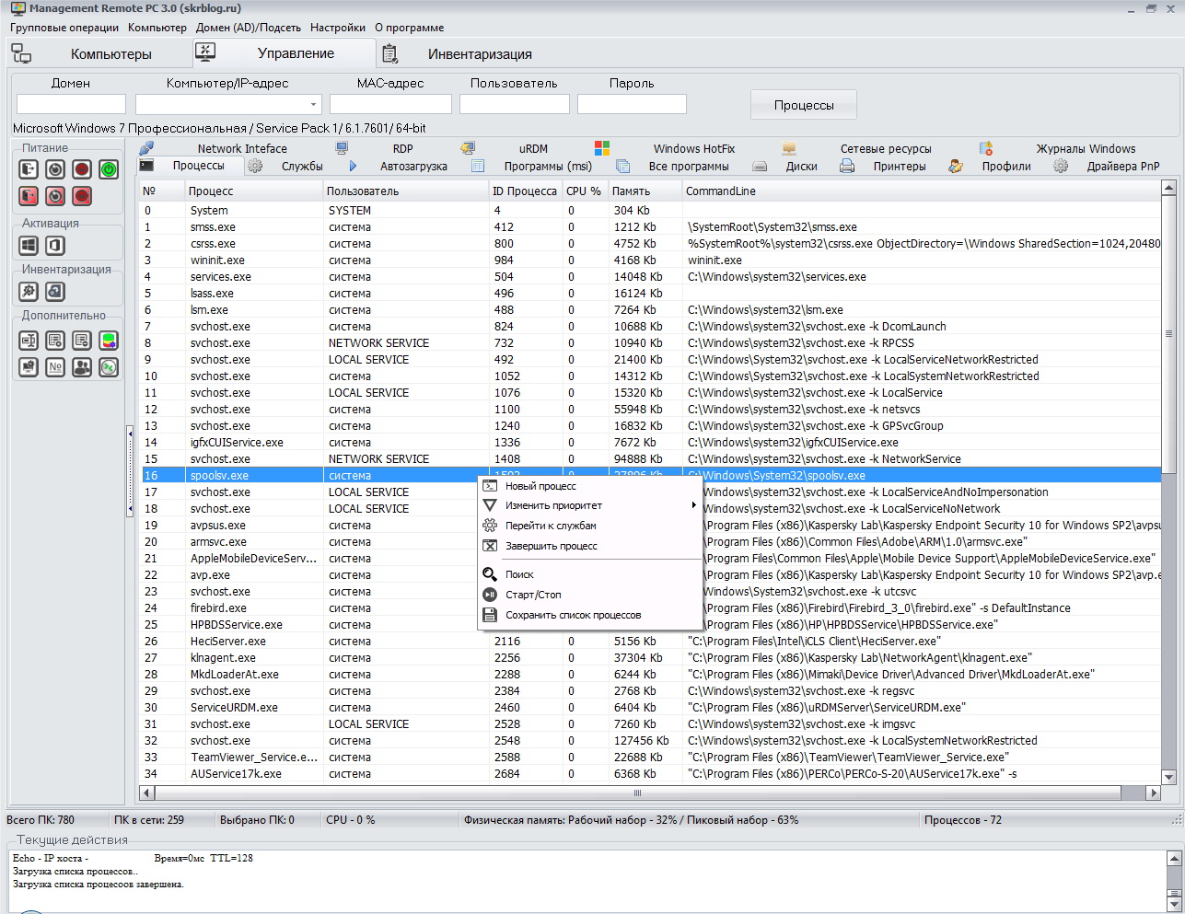Viewport: 1185px width, 914px height.
Task: Click the red forced restart icon
Action: click(55, 196)
